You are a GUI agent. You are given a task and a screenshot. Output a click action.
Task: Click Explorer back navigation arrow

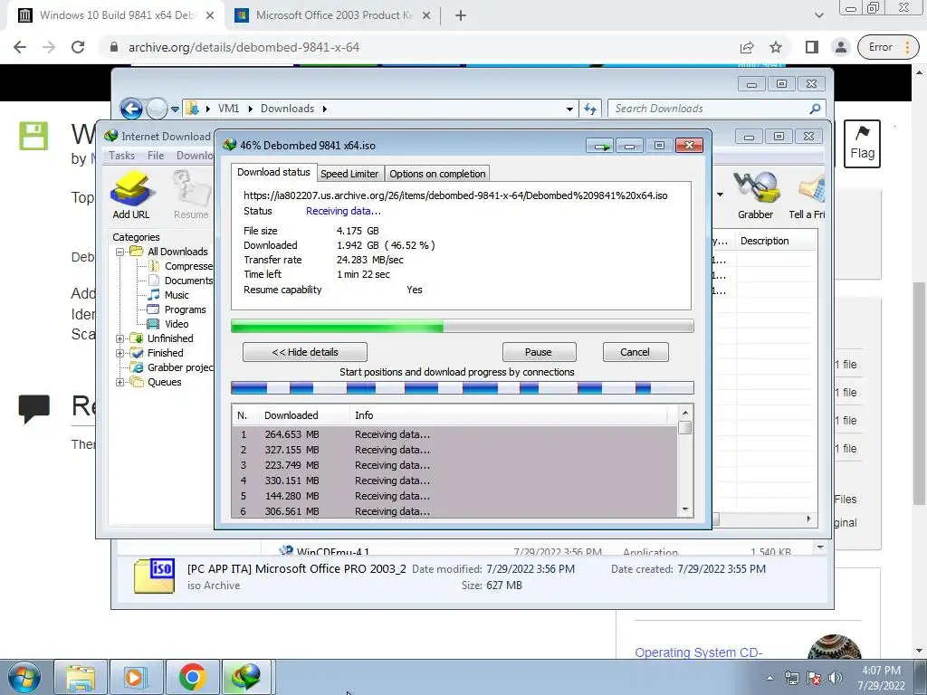pos(131,109)
